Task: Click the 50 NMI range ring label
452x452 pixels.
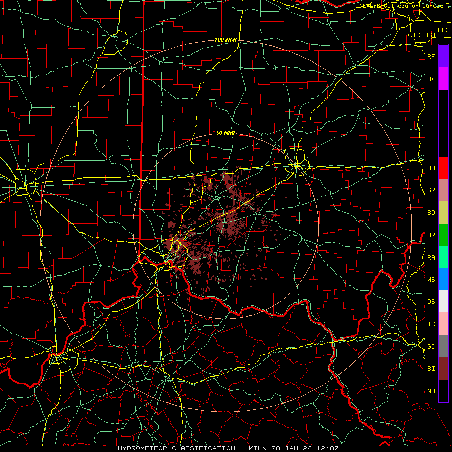Action: pyautogui.click(x=225, y=133)
